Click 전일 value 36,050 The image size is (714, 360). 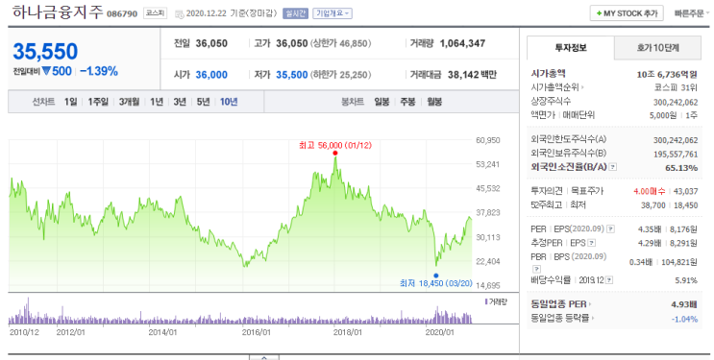point(211,44)
